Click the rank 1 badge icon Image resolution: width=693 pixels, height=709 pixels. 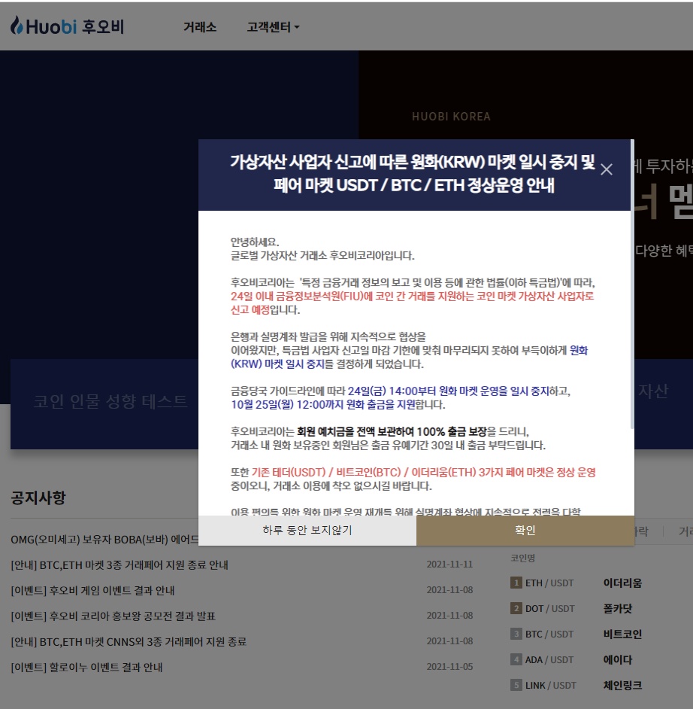tap(516, 583)
